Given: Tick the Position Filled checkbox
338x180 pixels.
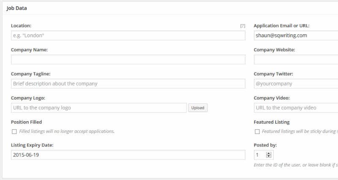Looking at the screenshot, I should pyautogui.click(x=14, y=132).
